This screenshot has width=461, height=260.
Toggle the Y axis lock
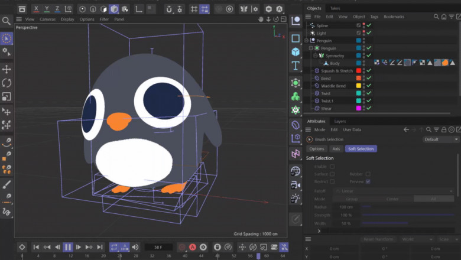(x=47, y=9)
